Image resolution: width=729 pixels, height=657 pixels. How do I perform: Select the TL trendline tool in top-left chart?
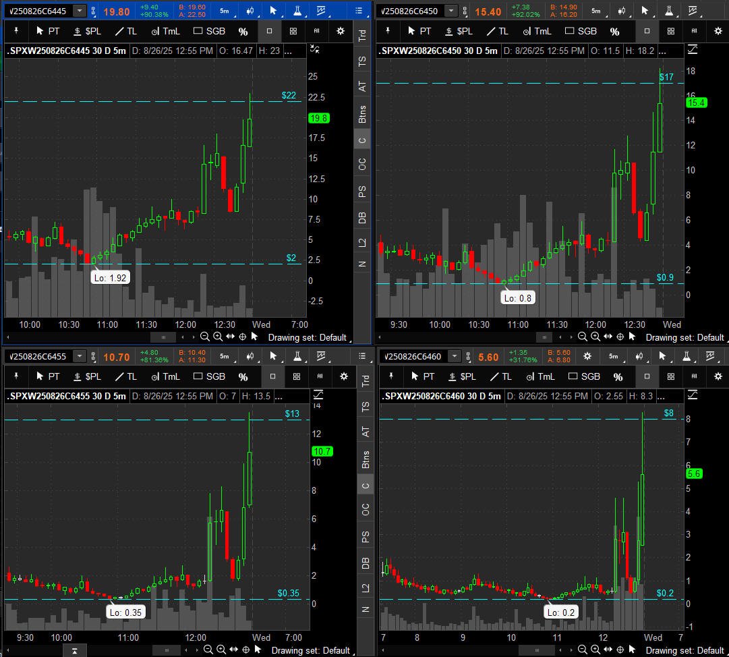[x=125, y=31]
